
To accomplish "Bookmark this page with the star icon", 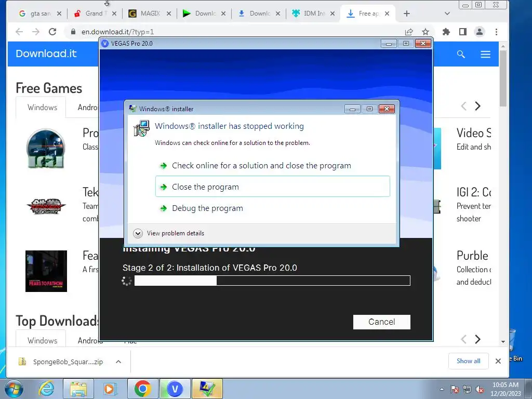I will tap(425, 32).
